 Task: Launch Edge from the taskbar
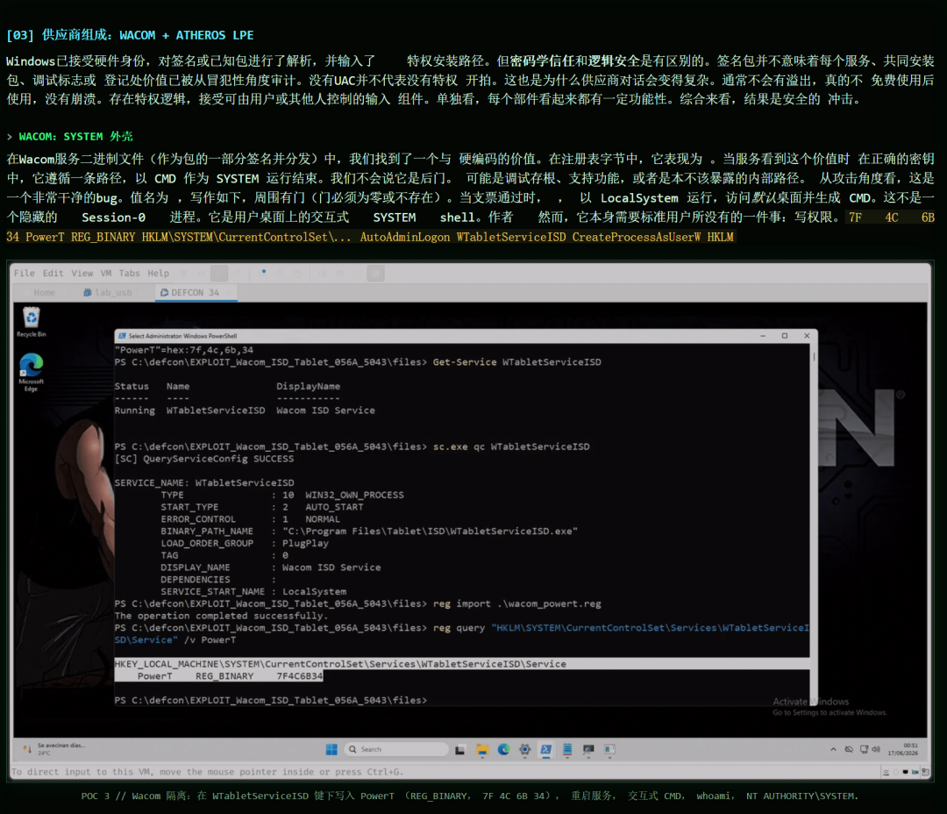(x=503, y=749)
